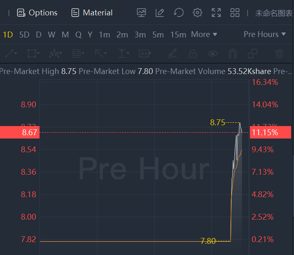Click the edit/note pencil icon
The image size is (294, 255).
tap(160, 13)
